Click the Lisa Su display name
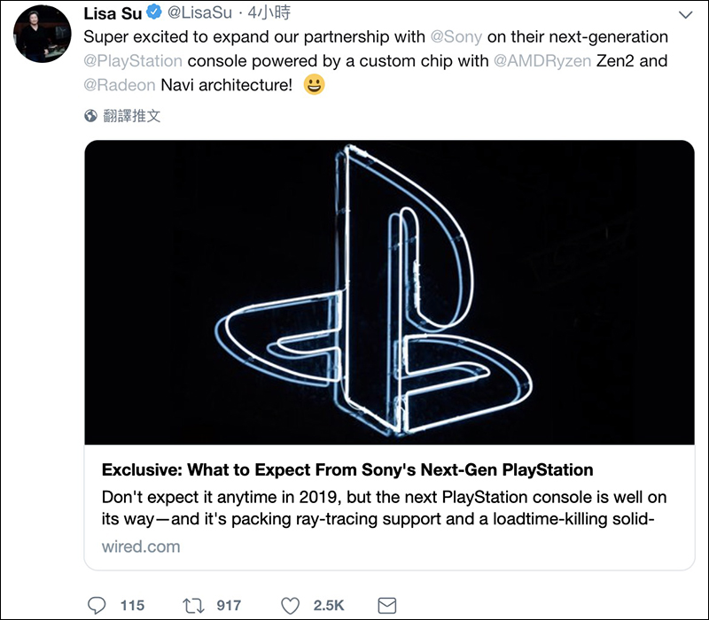This screenshot has width=709, height=620. 113,13
